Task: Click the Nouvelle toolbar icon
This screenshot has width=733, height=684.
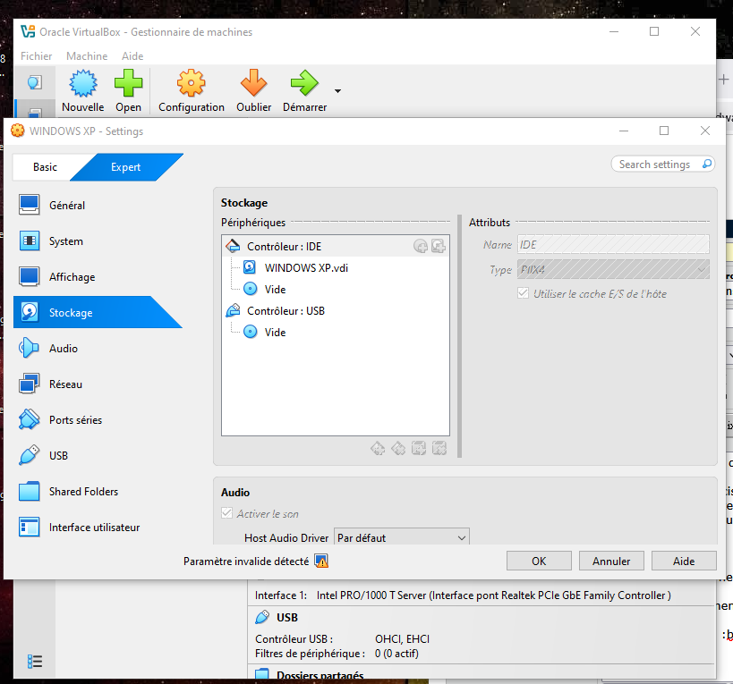Action: [x=82, y=85]
